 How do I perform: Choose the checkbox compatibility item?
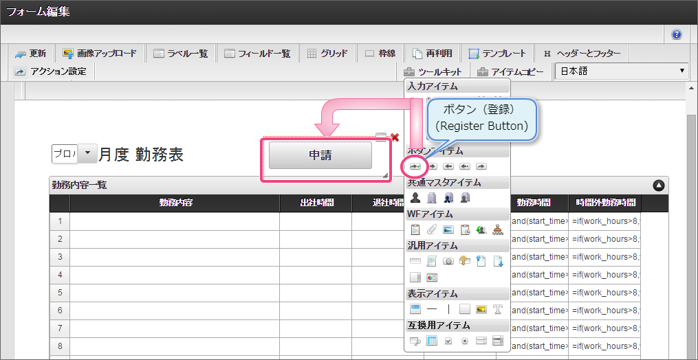tap(448, 341)
